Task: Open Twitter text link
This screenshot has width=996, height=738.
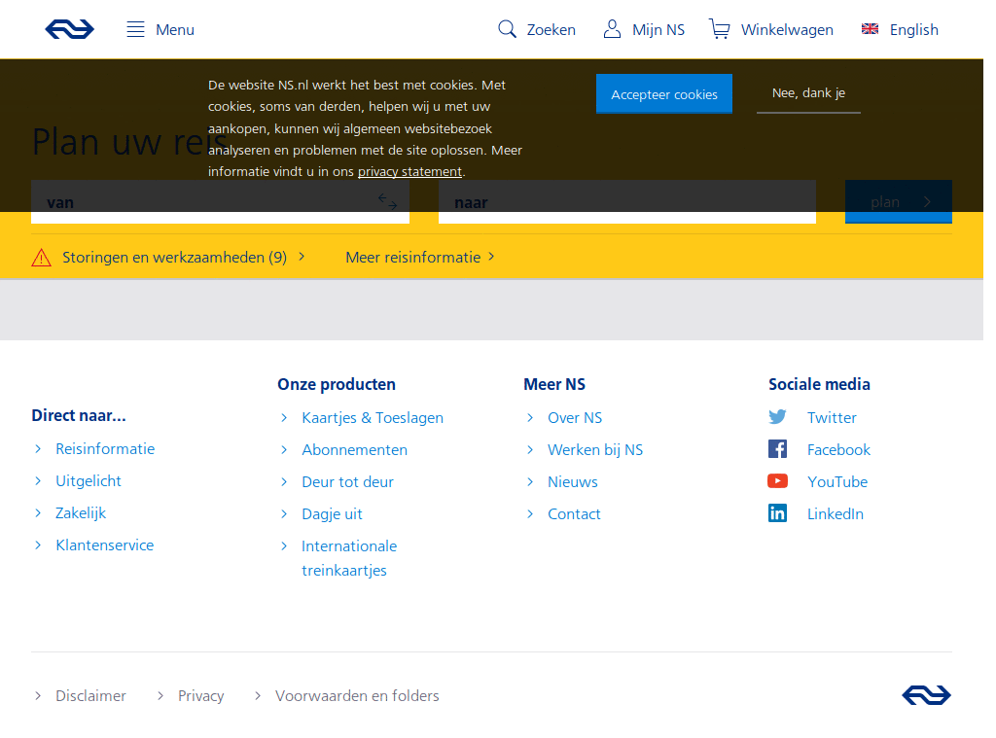Action: click(x=833, y=418)
